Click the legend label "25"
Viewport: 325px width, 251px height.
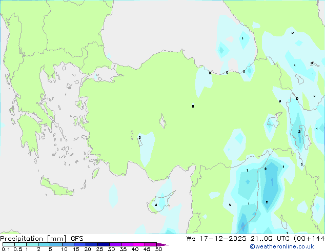pyautogui.click(x=99, y=249)
